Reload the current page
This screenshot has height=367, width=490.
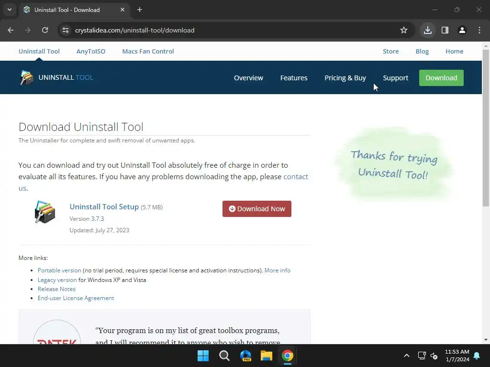click(45, 30)
